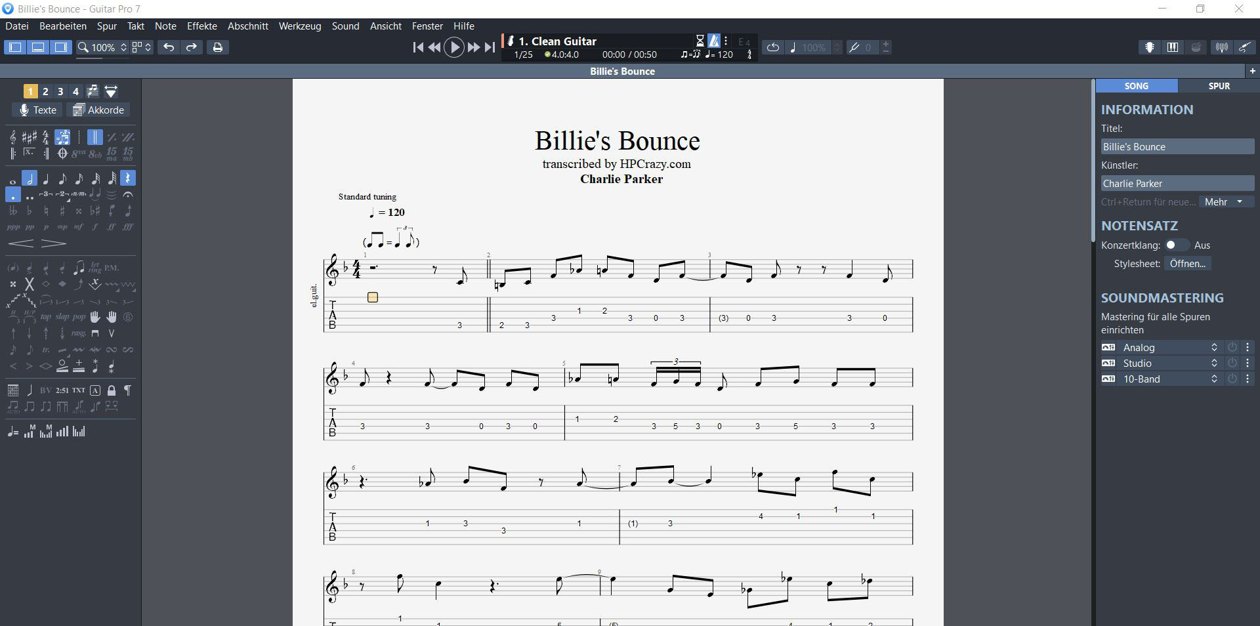The width and height of the screenshot is (1260, 626).
Task: Open the 4/4 time signature tool
Action: [x=46, y=137]
